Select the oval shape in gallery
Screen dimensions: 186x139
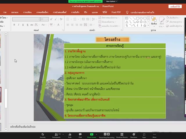click(x=141, y=18)
